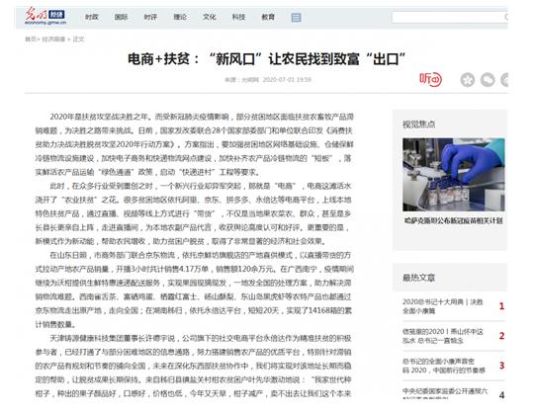The image size is (537, 415).
Task: Select the 科技 nav item
Action: (238, 17)
